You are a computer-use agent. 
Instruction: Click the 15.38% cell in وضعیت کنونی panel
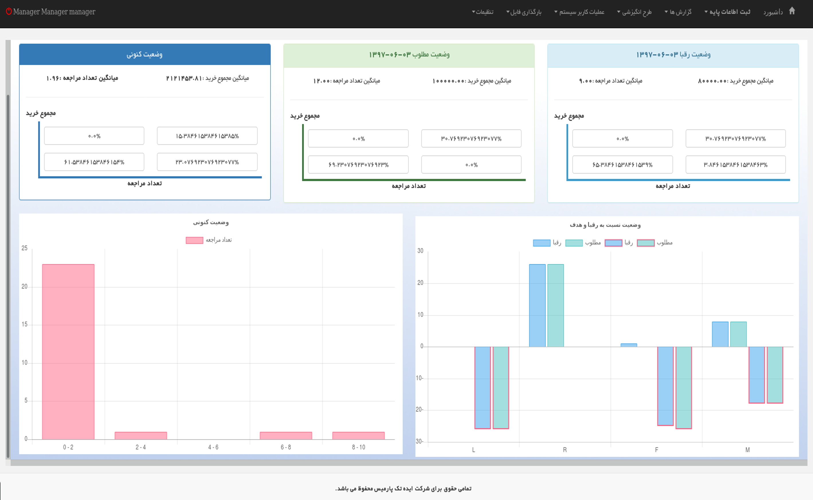207,136
